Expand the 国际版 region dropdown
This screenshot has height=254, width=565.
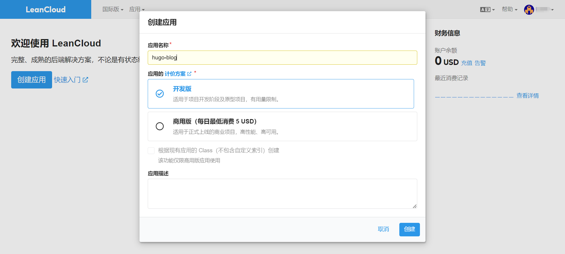tap(113, 9)
